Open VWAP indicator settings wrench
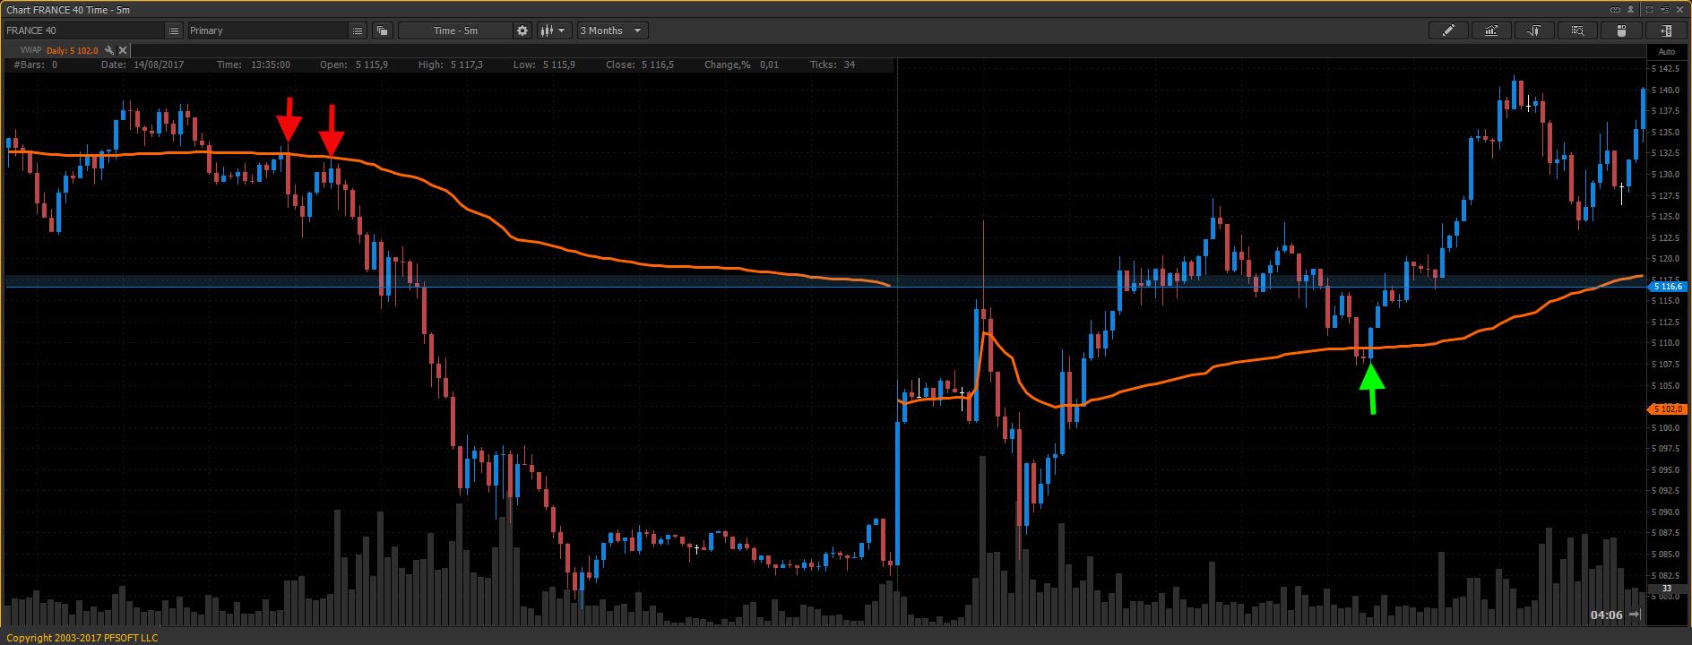1692x645 pixels. pos(109,50)
